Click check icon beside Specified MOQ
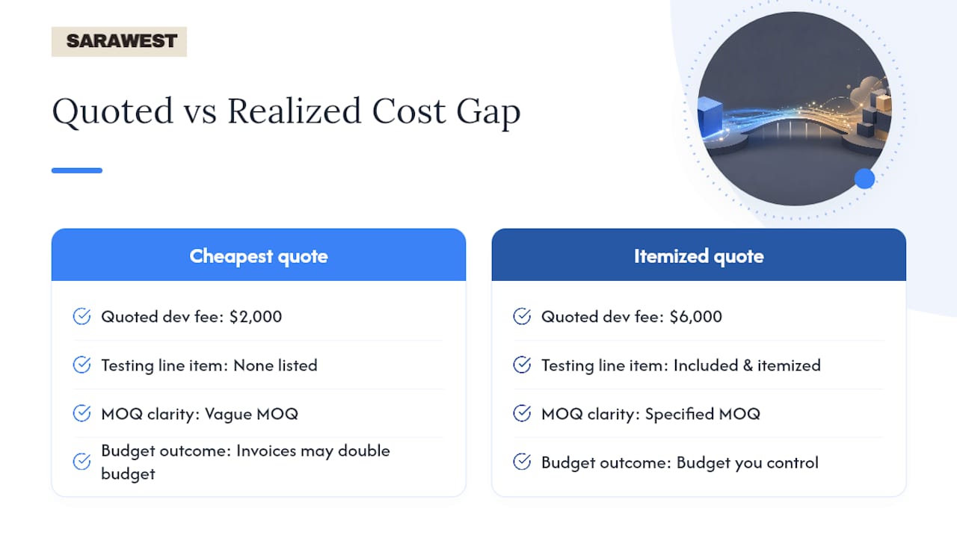The width and height of the screenshot is (957, 538). 522,413
